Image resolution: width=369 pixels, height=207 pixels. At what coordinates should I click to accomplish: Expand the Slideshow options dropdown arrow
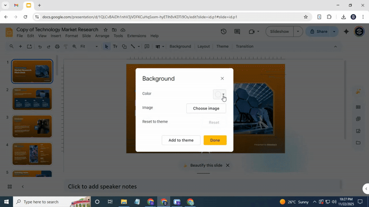point(298,31)
